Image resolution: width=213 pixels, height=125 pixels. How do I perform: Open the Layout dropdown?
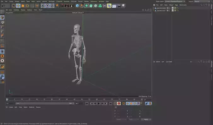coord(202,1)
